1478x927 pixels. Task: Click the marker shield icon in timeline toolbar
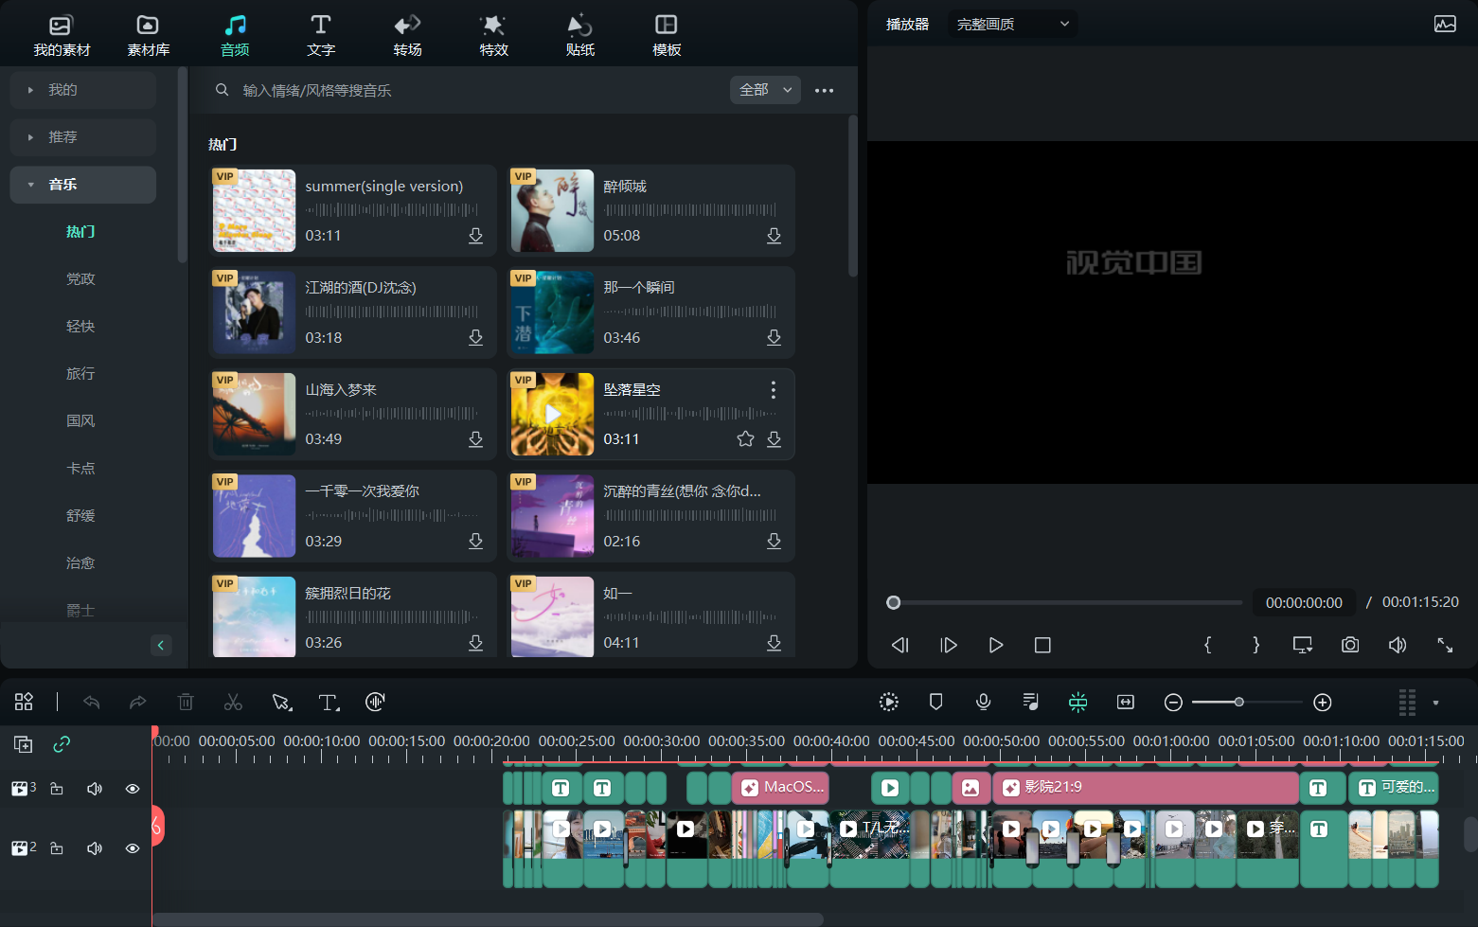pyautogui.click(x=935, y=702)
